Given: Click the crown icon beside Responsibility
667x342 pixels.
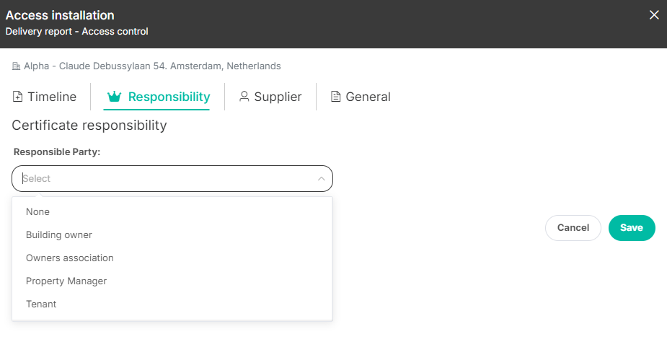Looking at the screenshot, I should click(x=115, y=97).
